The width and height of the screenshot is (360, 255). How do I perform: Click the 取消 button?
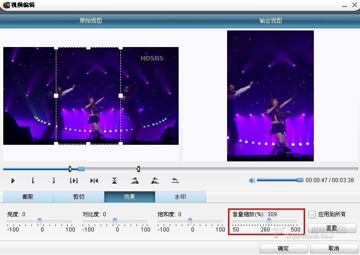(x=334, y=249)
